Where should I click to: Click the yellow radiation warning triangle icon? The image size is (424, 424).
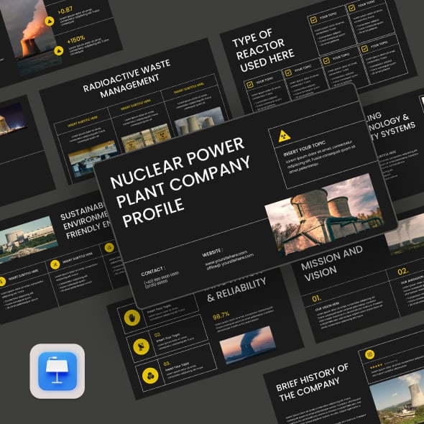click(x=285, y=136)
